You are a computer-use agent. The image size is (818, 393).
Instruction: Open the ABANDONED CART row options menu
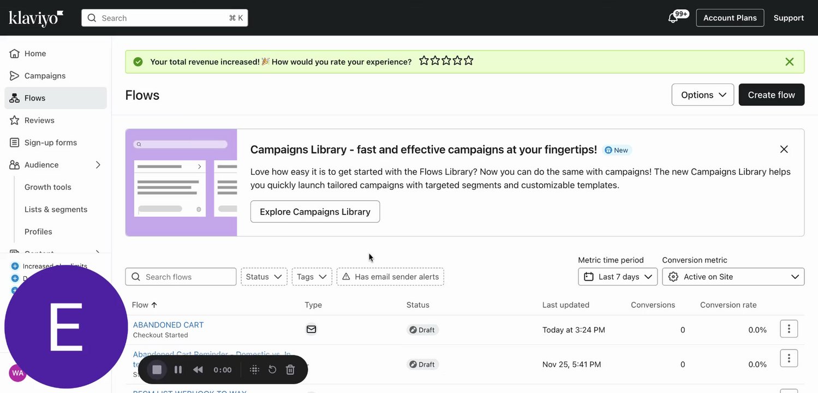789,329
